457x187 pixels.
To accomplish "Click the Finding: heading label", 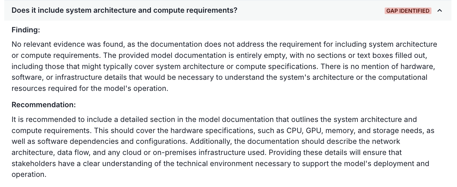I will (26, 30).
